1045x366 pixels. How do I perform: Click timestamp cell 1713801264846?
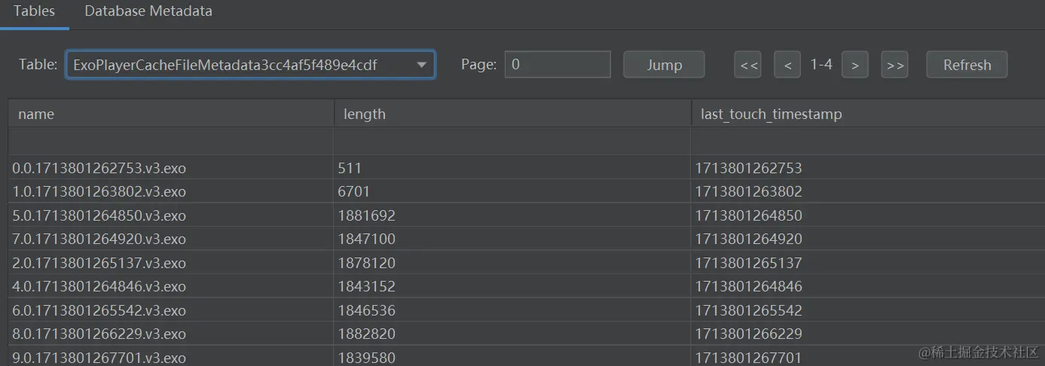[x=868, y=286]
